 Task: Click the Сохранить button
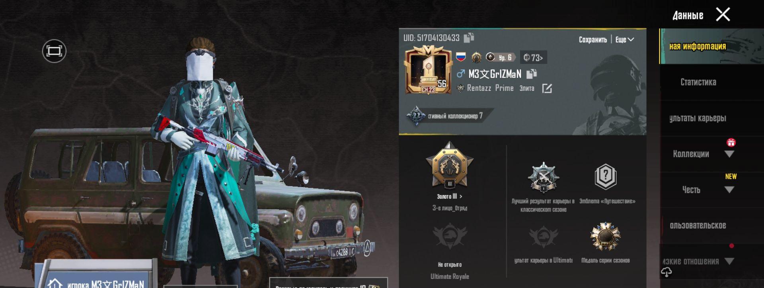[592, 39]
